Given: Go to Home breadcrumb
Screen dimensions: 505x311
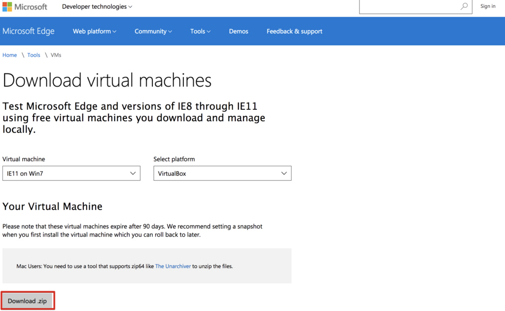Looking at the screenshot, I should coord(10,55).
